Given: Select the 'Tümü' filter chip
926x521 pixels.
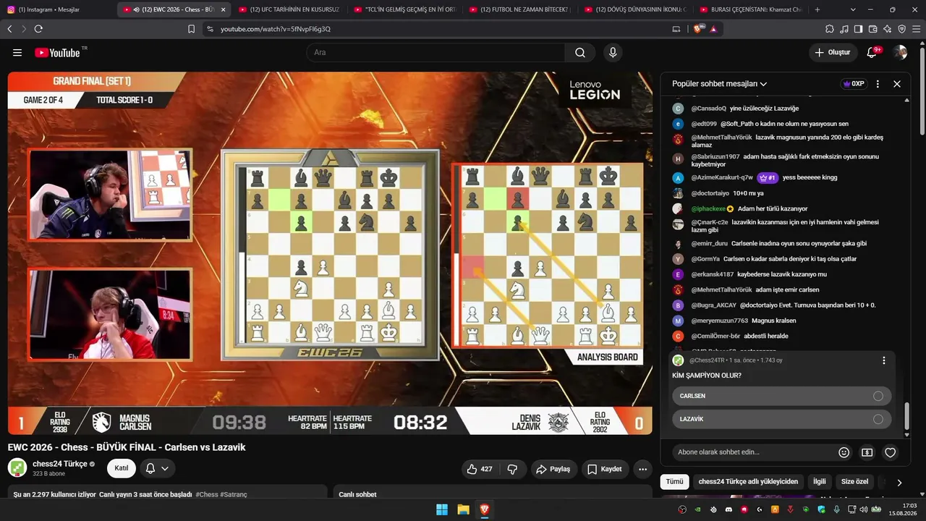Looking at the screenshot, I should [x=674, y=482].
